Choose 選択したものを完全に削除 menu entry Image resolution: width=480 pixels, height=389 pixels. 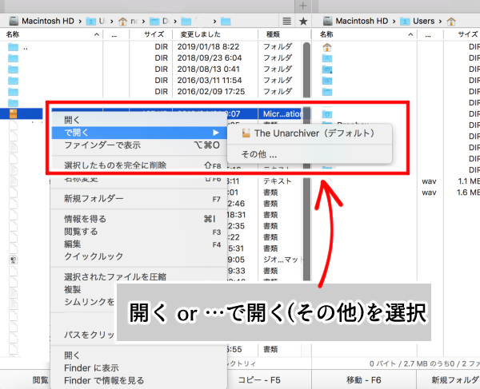point(139,165)
